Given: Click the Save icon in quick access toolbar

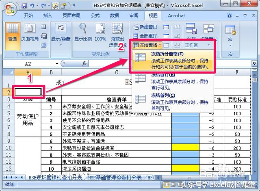Looking at the screenshot, I should [x=24, y=6].
